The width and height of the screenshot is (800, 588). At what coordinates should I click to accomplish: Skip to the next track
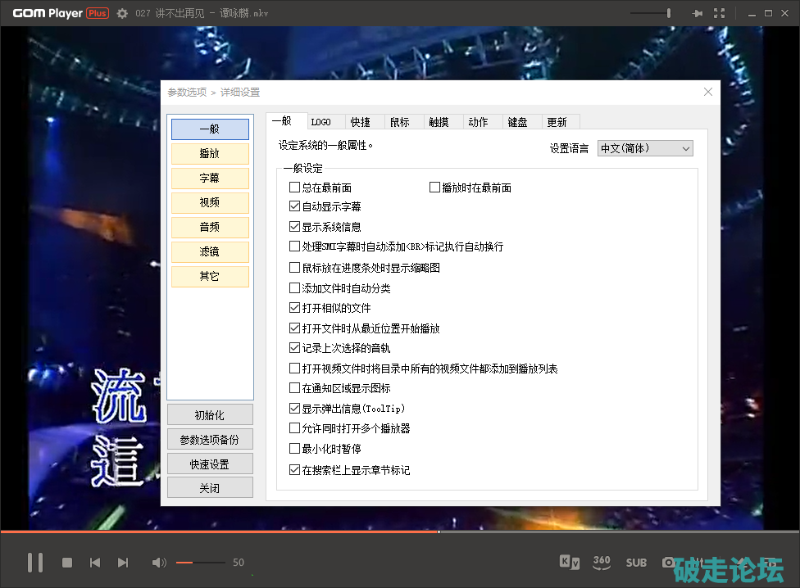[123, 563]
